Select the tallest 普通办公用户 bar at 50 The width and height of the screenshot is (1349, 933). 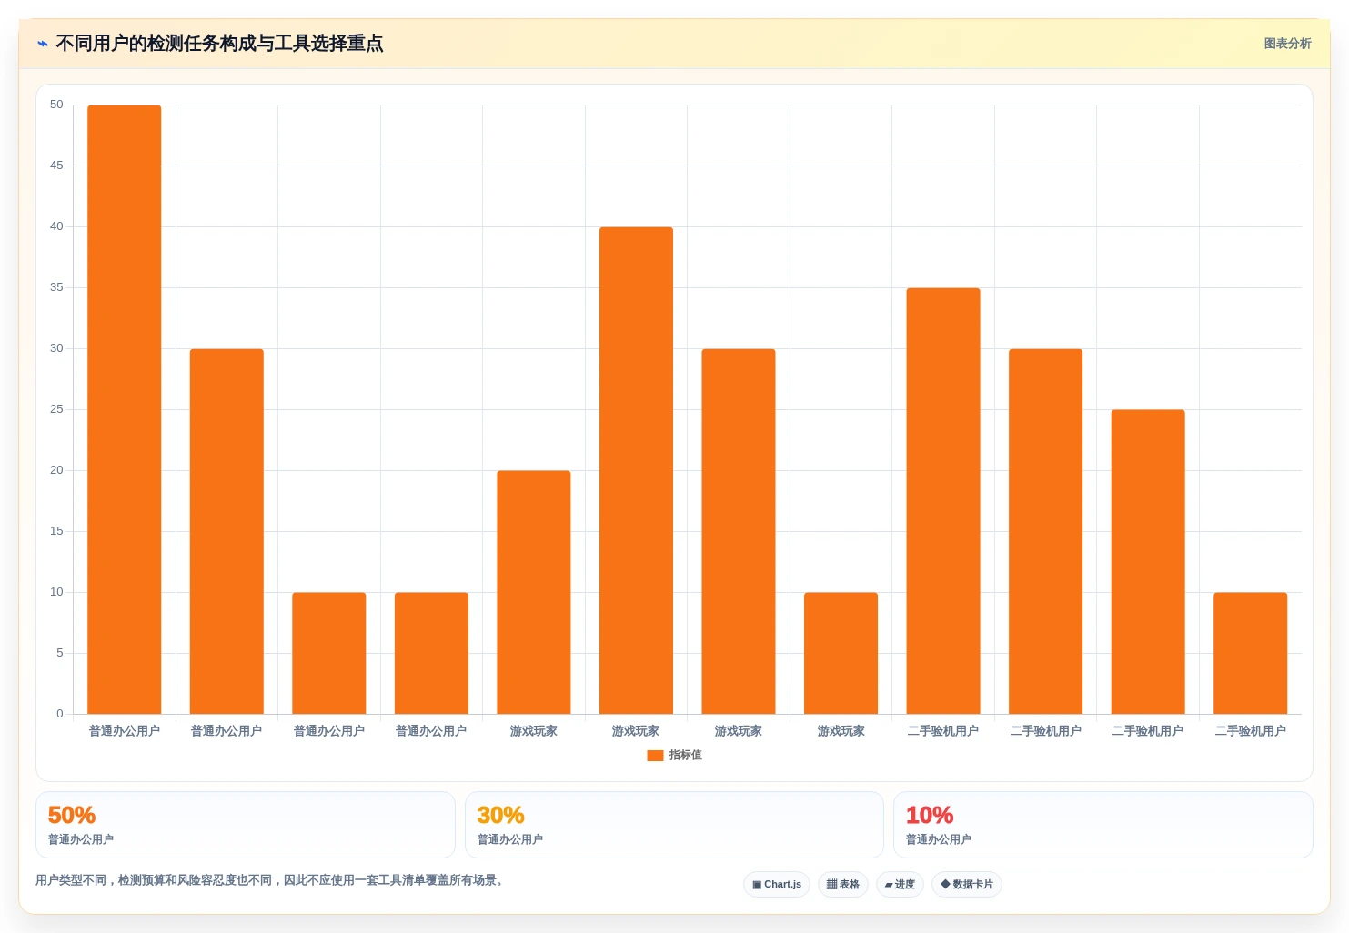tap(125, 409)
